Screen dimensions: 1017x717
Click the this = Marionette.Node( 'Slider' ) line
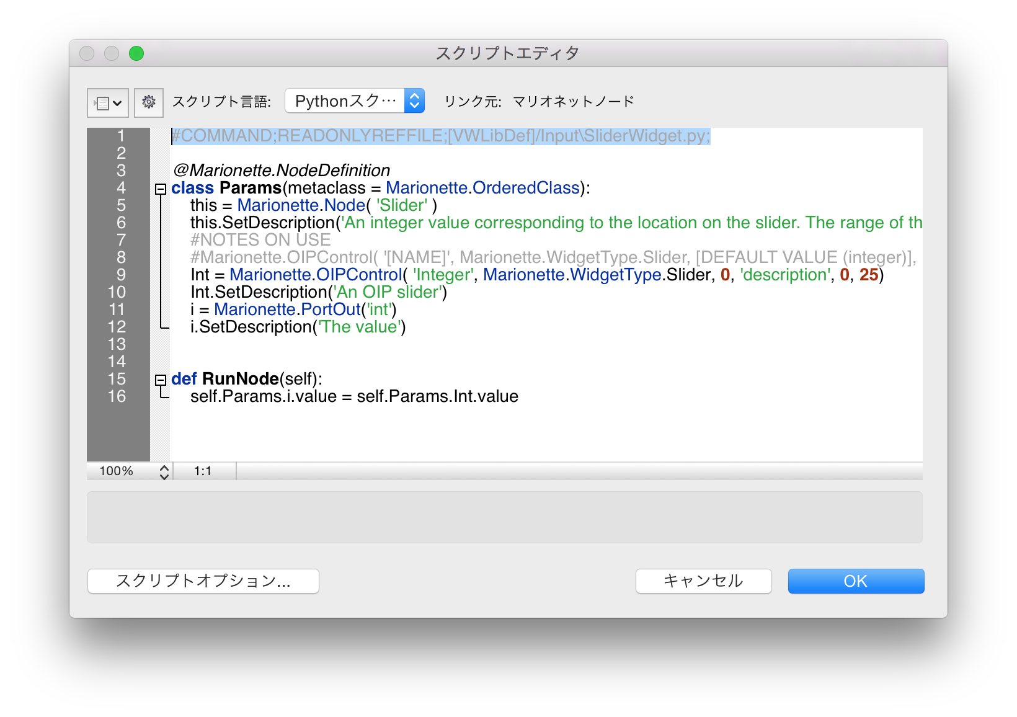314,205
